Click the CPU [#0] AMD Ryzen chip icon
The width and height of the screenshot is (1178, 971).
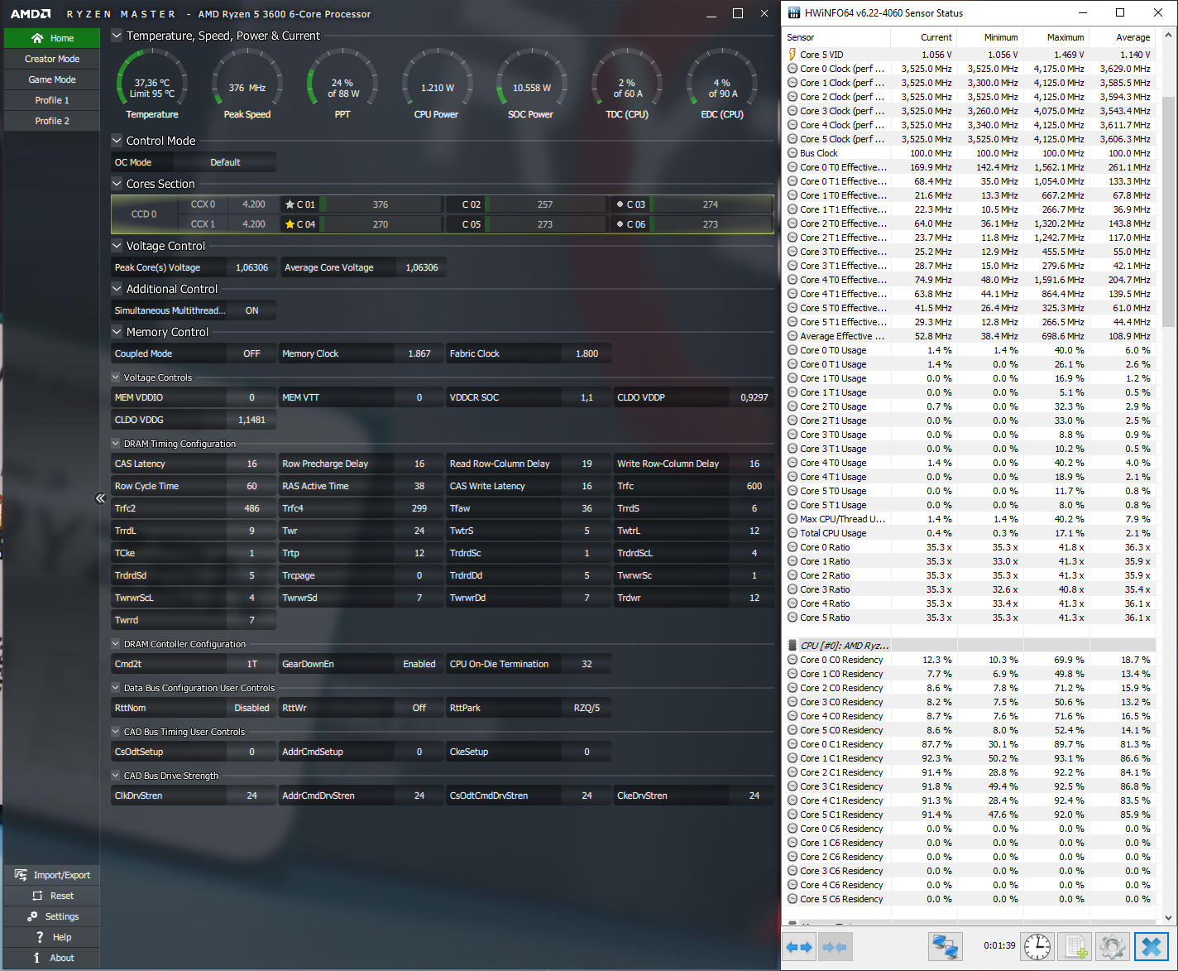coord(793,646)
